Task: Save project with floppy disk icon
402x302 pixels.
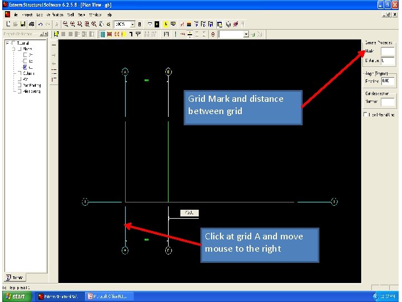Action: [x=23, y=24]
